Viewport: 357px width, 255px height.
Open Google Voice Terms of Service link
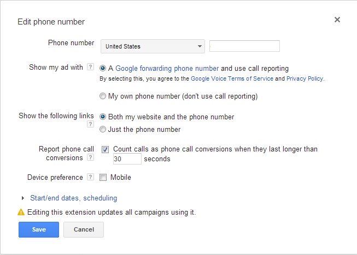tap(232, 78)
